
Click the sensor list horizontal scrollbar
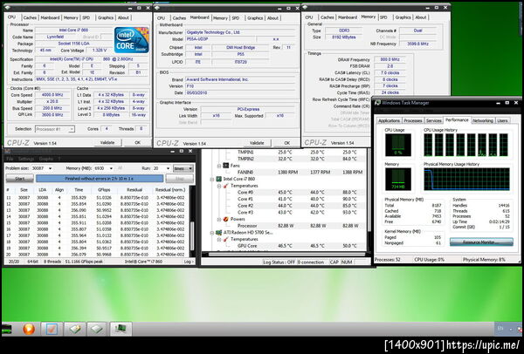(286, 255)
